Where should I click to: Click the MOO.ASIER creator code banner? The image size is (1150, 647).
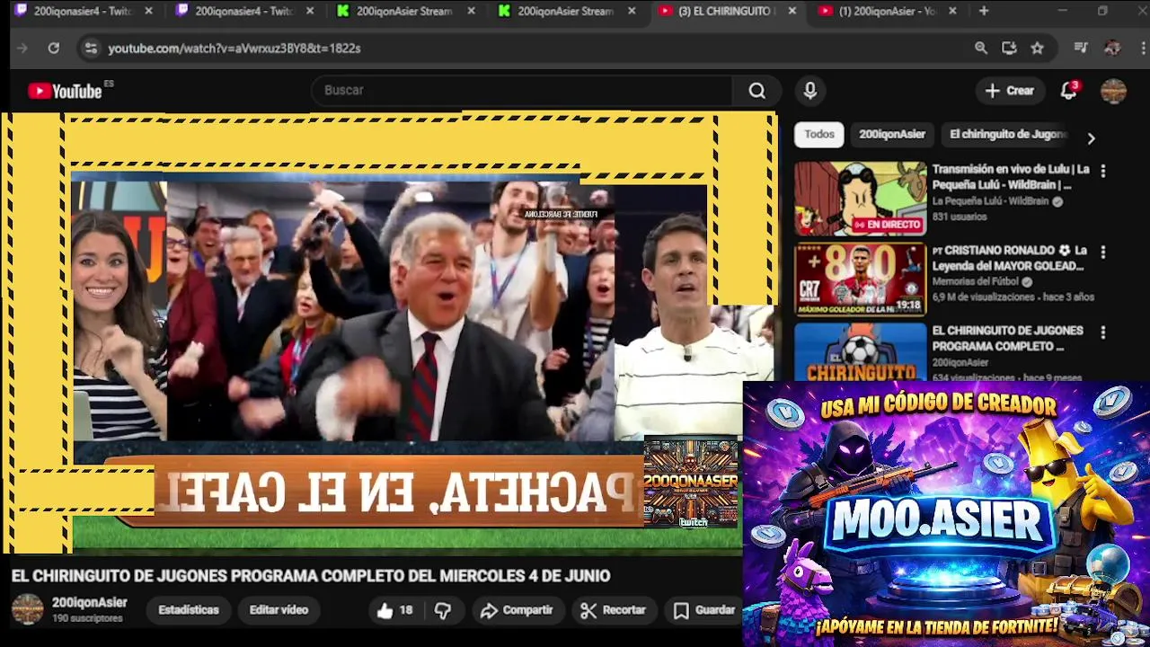pyautogui.click(x=946, y=514)
